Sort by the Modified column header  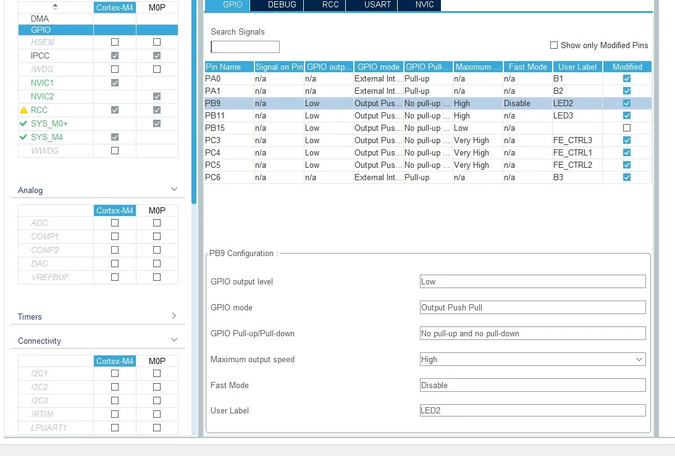tap(627, 67)
